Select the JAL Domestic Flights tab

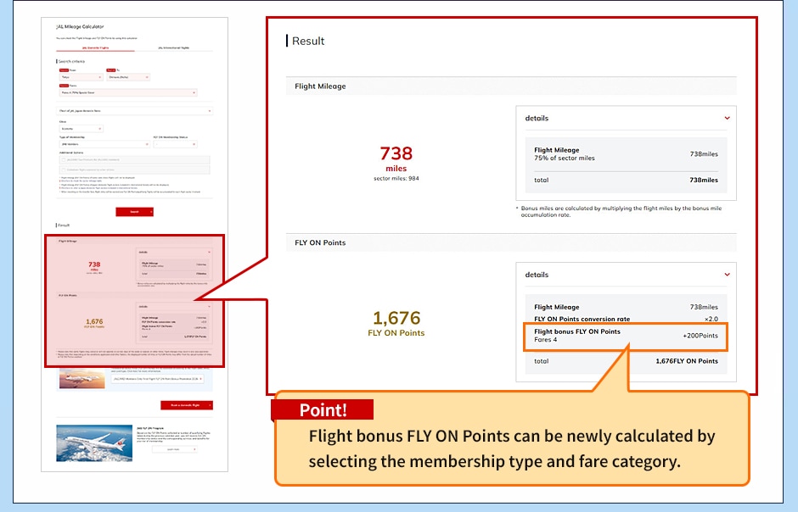click(95, 47)
